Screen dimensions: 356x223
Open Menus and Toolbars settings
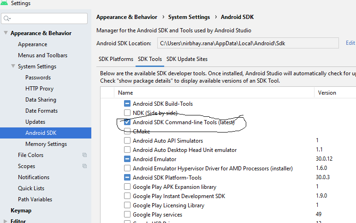coord(43,55)
